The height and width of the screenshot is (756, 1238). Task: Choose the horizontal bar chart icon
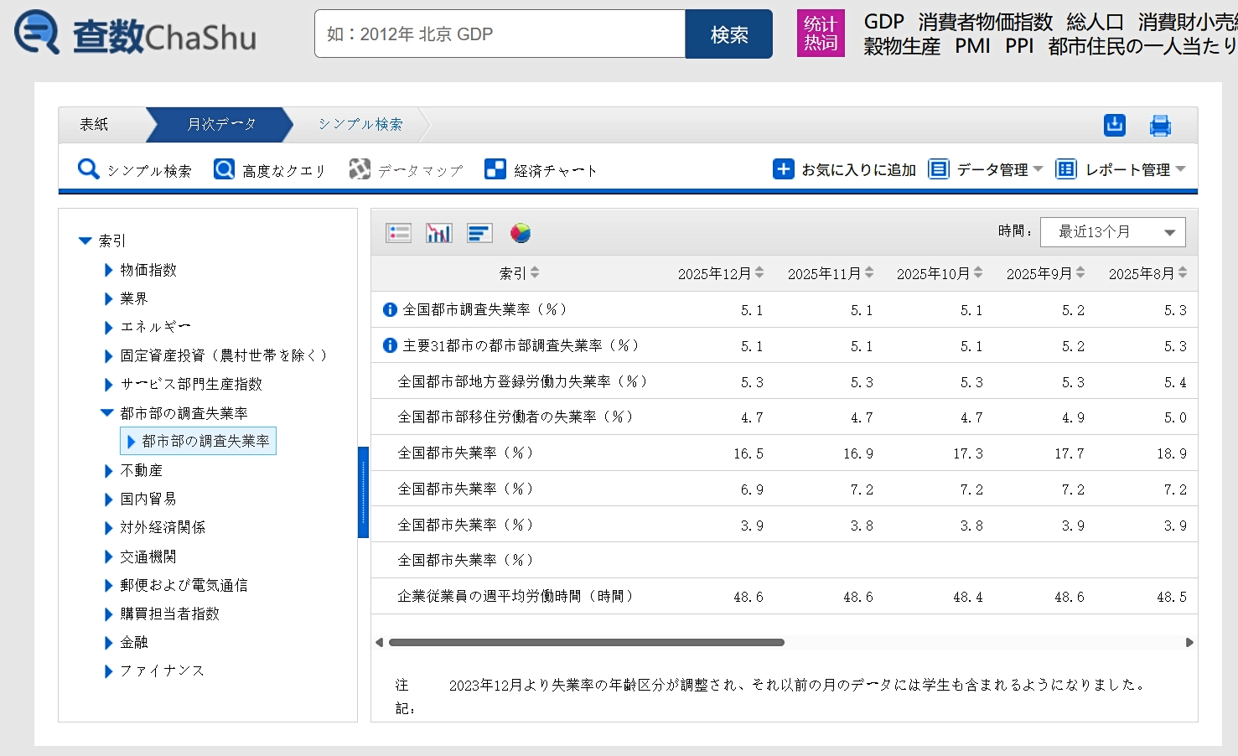(x=479, y=233)
